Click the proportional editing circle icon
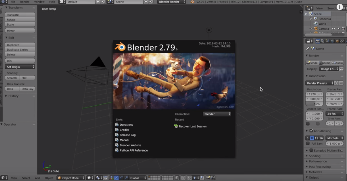The height and width of the screenshot is (181, 347). [183, 178]
